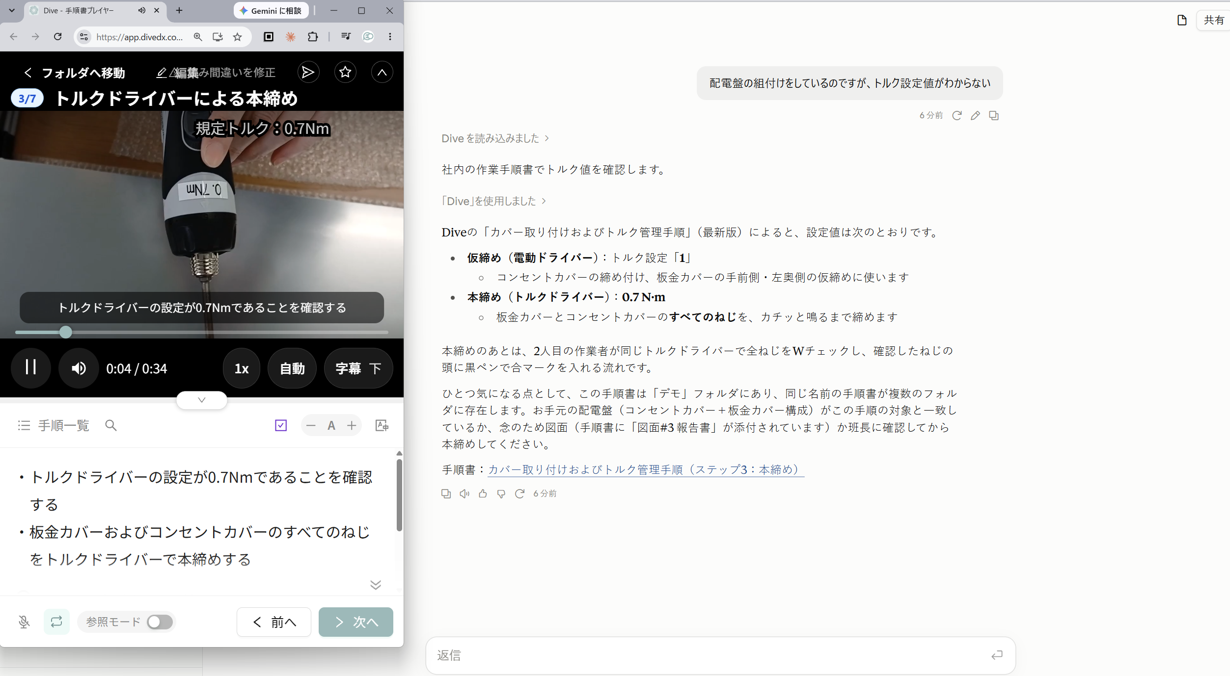This screenshot has width=1230, height=676.
Task: Open the 手順一覧 step list
Action: (x=54, y=425)
